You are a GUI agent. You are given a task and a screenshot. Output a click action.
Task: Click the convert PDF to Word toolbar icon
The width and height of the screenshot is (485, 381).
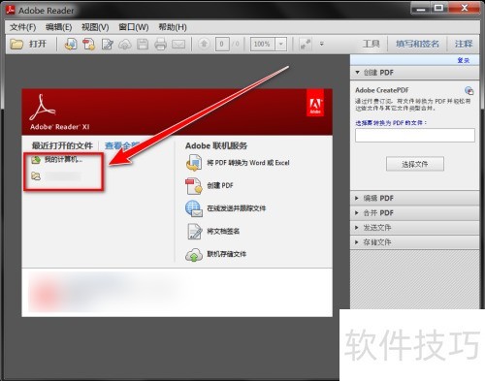pyautogui.click(x=71, y=44)
